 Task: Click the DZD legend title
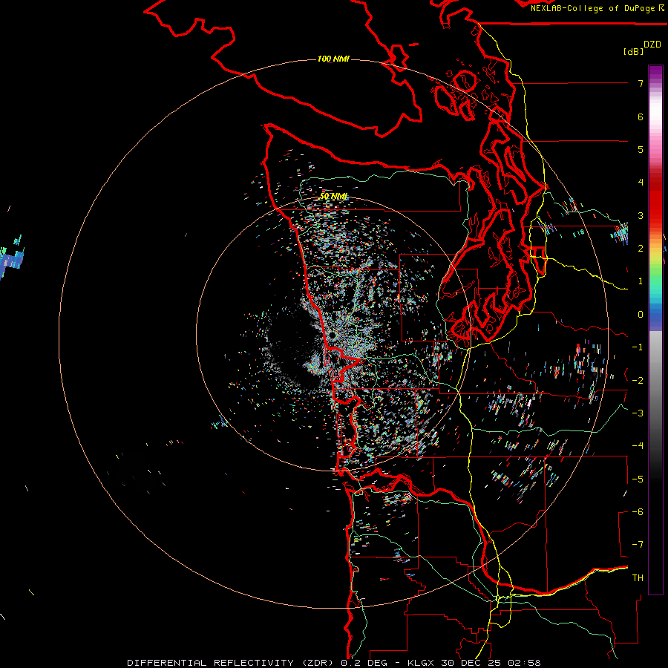pos(652,45)
